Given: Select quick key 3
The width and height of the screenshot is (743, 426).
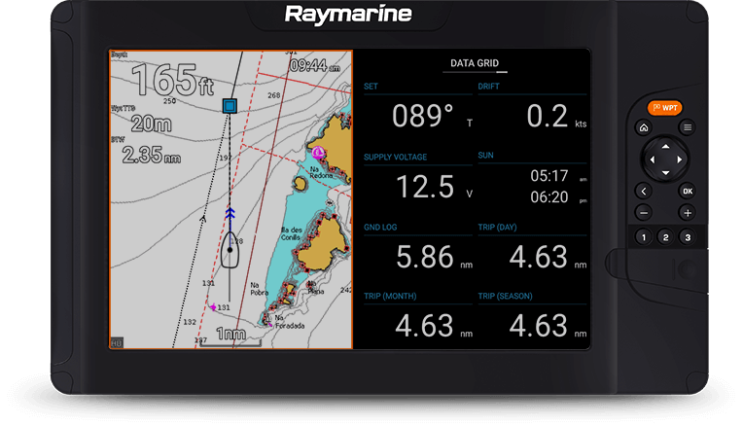Looking at the screenshot, I should pos(688,237).
